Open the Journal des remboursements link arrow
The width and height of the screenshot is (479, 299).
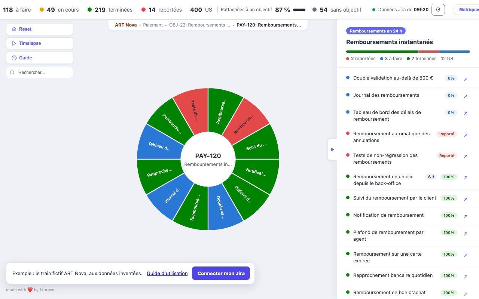click(466, 96)
